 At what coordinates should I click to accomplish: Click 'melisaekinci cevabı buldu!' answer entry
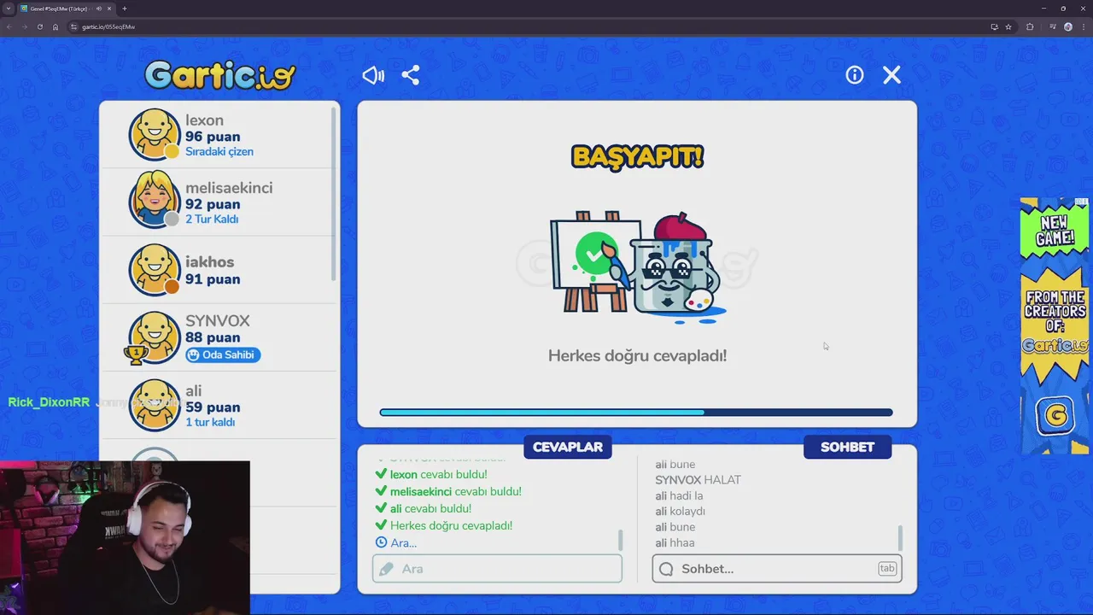[x=448, y=492]
